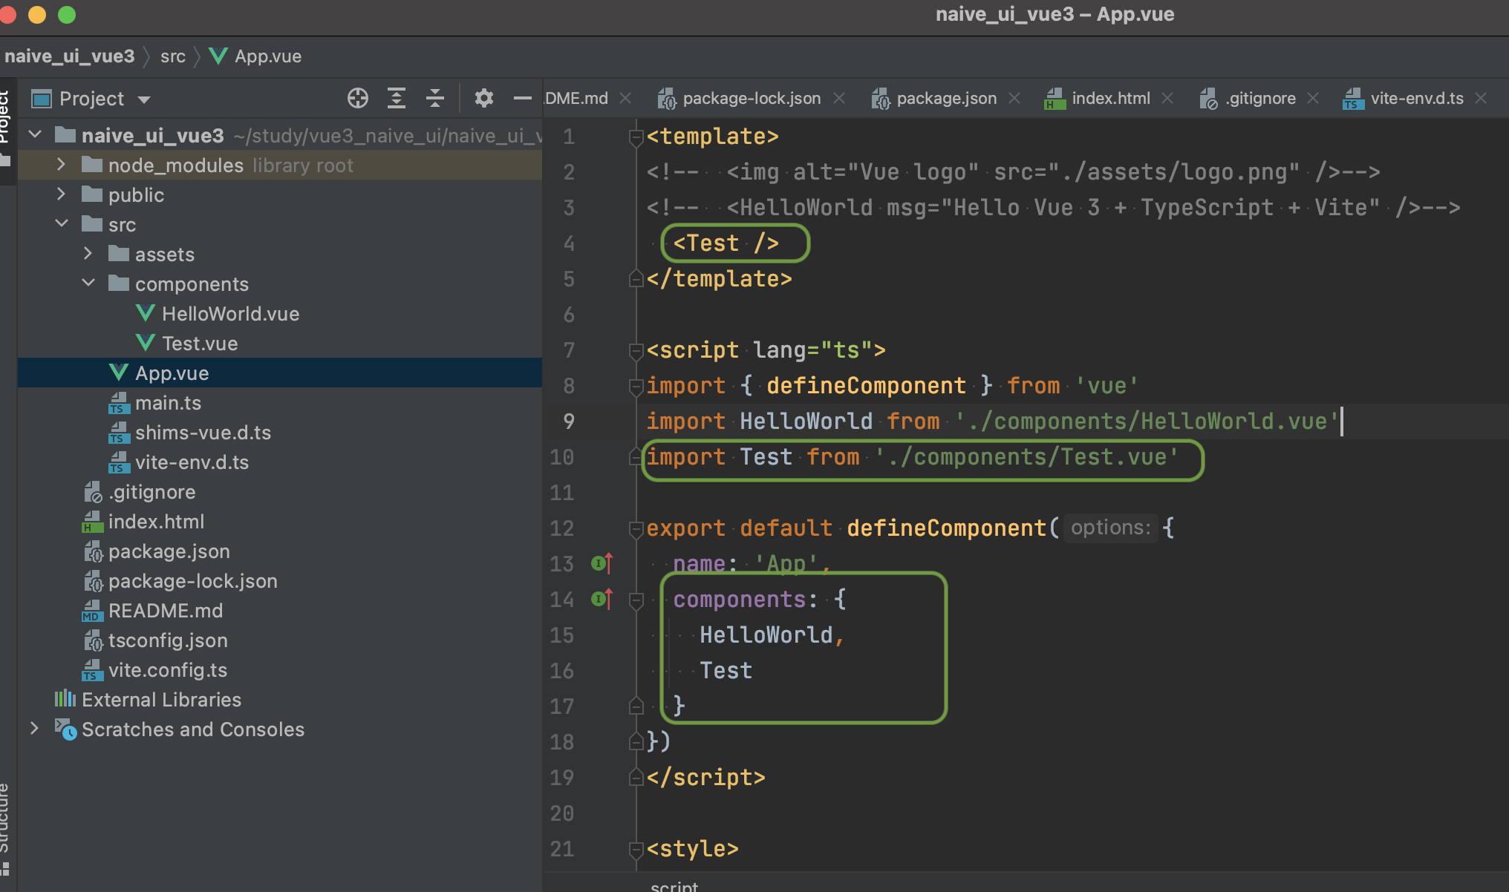
Task: Click the locate file crosshair icon
Action: pyautogui.click(x=357, y=98)
